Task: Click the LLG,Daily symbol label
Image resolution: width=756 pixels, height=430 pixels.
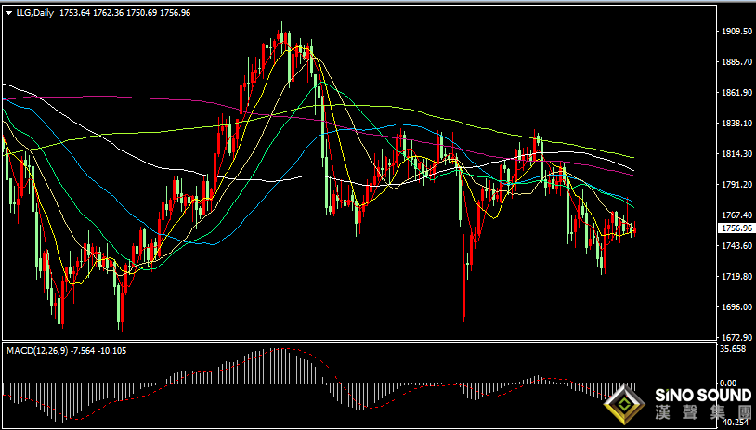Action: (x=33, y=13)
